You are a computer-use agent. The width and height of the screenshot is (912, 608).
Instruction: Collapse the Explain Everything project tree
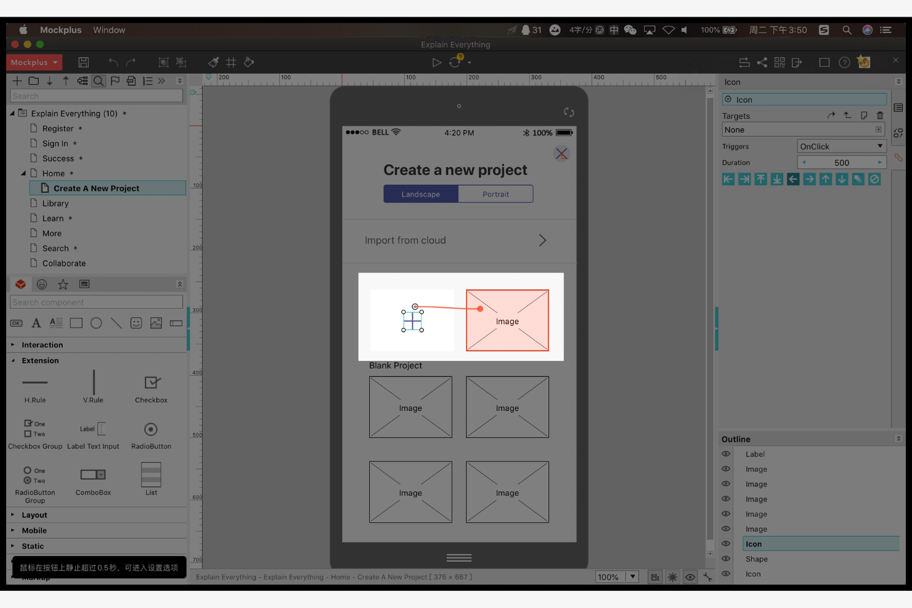pyautogui.click(x=12, y=113)
